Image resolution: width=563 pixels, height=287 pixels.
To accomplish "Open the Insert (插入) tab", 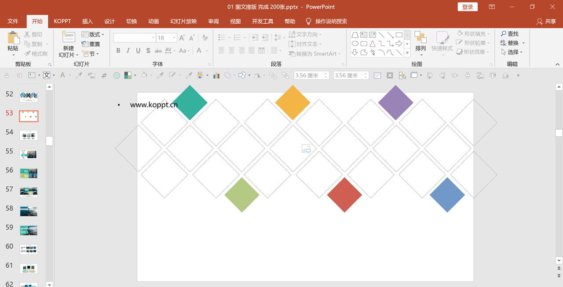I will pos(88,21).
